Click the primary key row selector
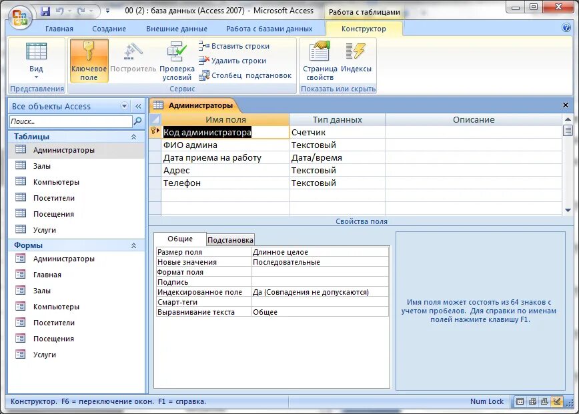 pyautogui.click(x=155, y=132)
